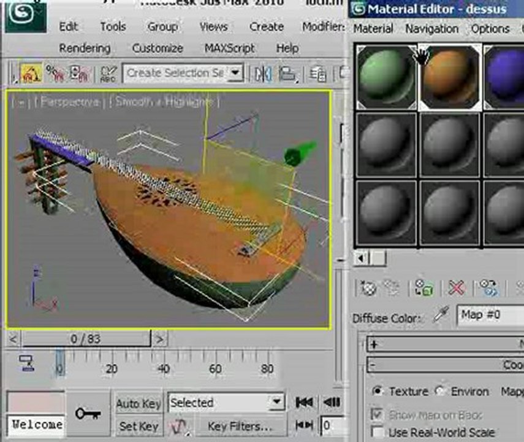Viewport: 524px width, 442px height.
Task: Open the Edit menu
Action: [x=69, y=26]
